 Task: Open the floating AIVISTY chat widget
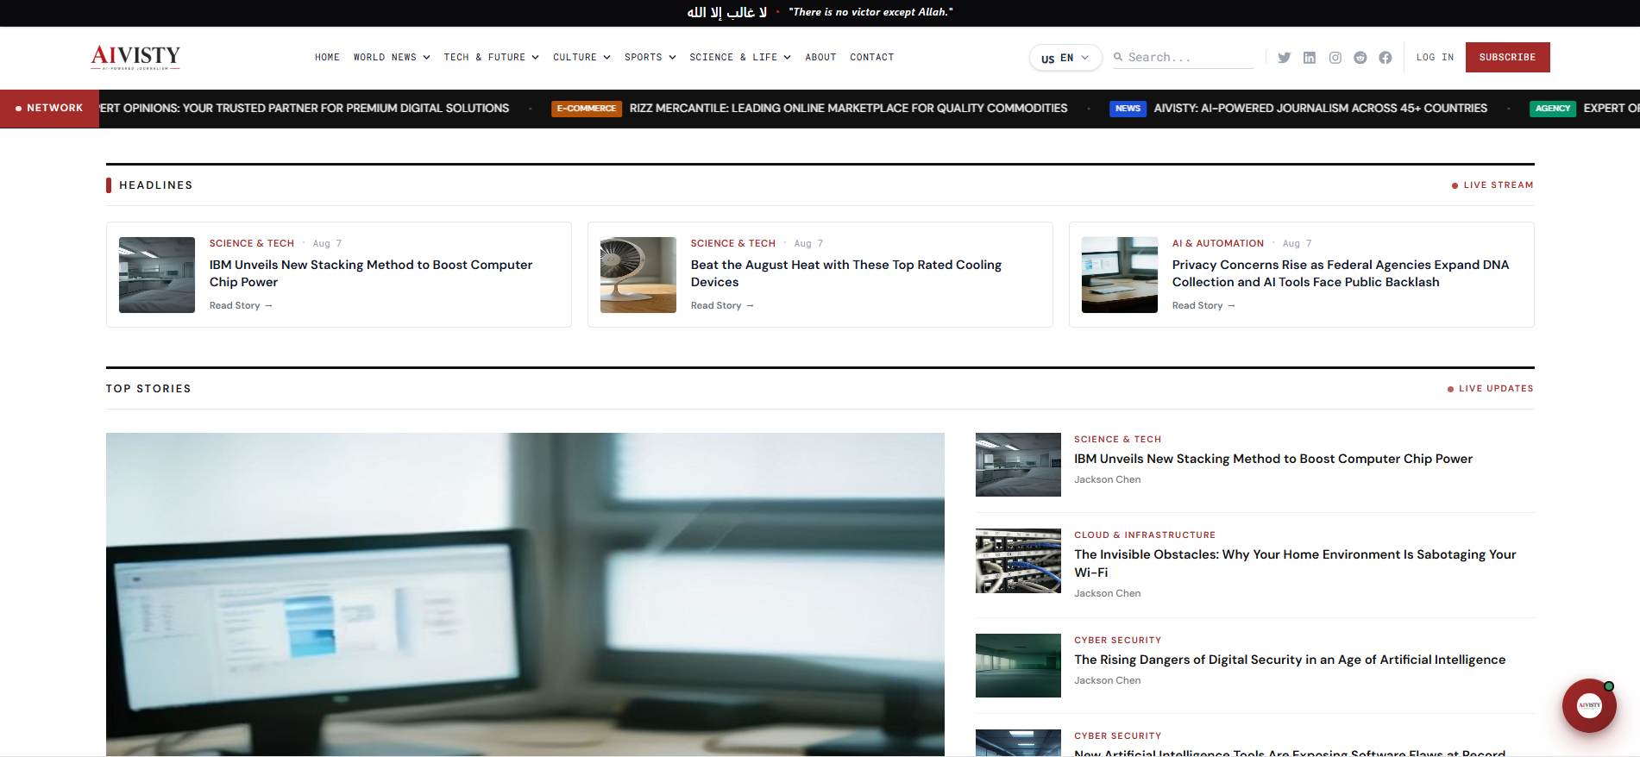pyautogui.click(x=1589, y=705)
